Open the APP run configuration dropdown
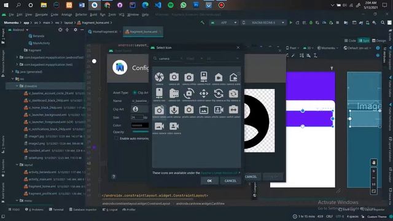This screenshot has width=393, height=221. (224, 23)
